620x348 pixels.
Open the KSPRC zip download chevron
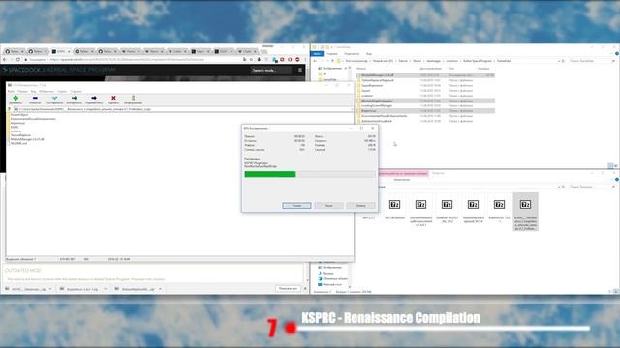(x=50, y=289)
